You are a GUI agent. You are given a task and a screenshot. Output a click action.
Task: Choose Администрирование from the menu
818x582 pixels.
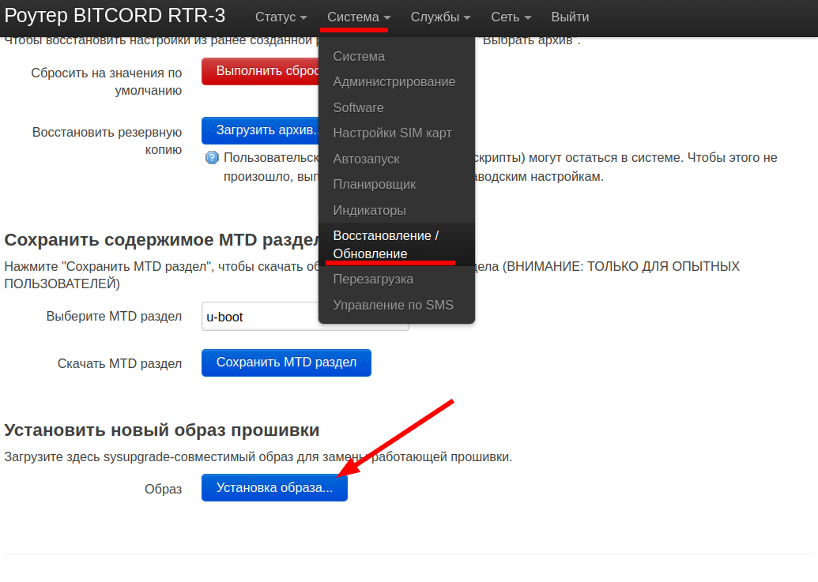pos(394,81)
